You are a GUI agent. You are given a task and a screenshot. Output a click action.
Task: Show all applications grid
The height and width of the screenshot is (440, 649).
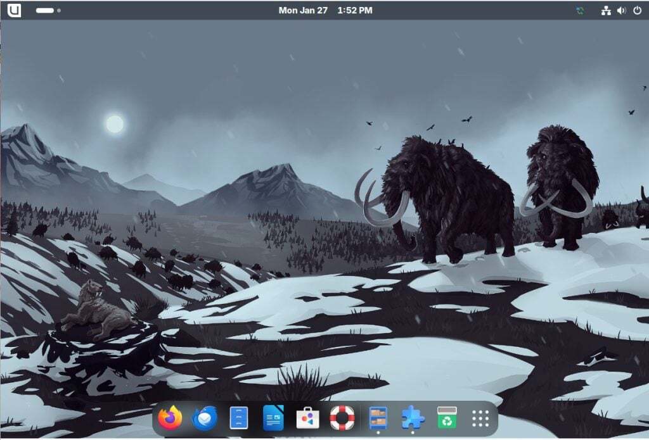click(480, 418)
